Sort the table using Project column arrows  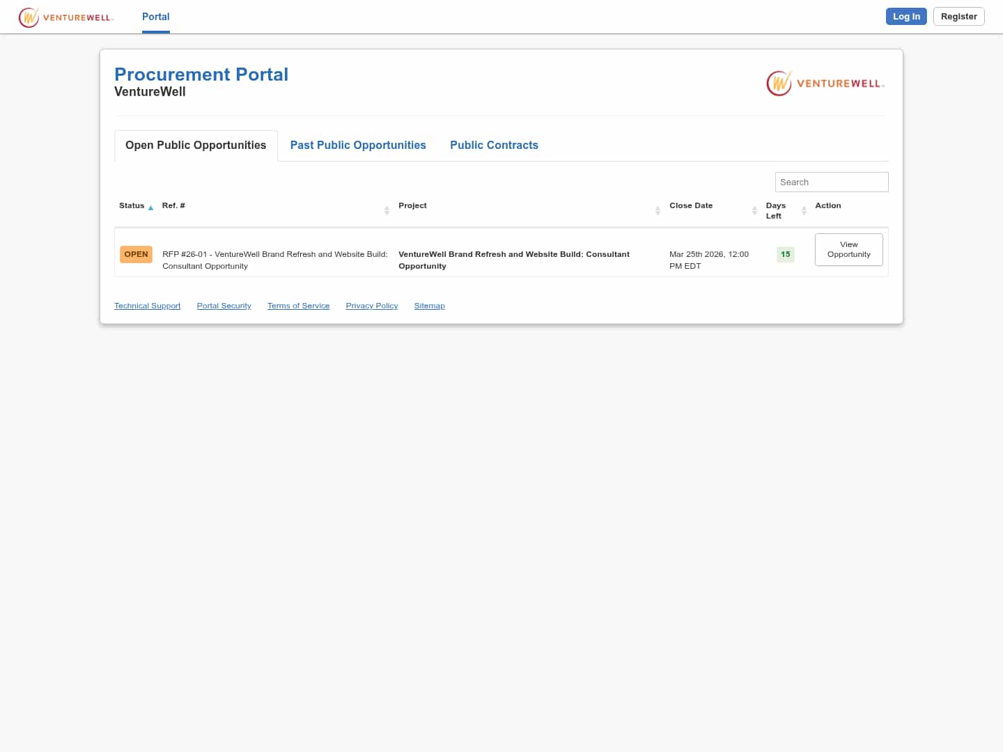tap(658, 210)
